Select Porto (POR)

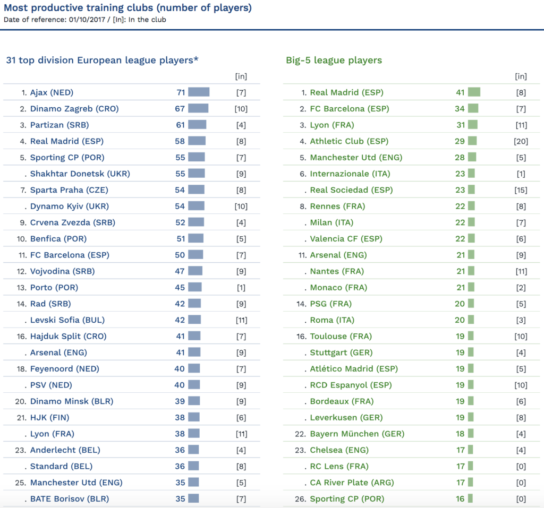tap(54, 288)
